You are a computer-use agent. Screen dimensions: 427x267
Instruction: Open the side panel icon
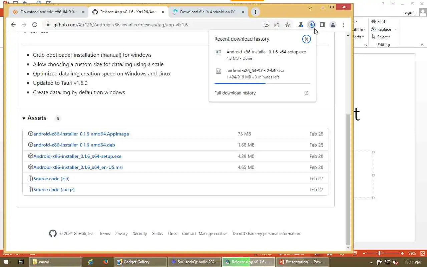322,25
